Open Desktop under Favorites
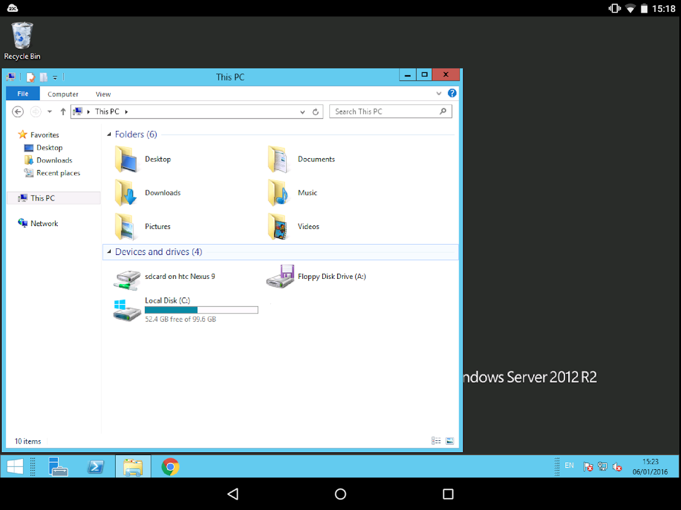 (43, 148)
